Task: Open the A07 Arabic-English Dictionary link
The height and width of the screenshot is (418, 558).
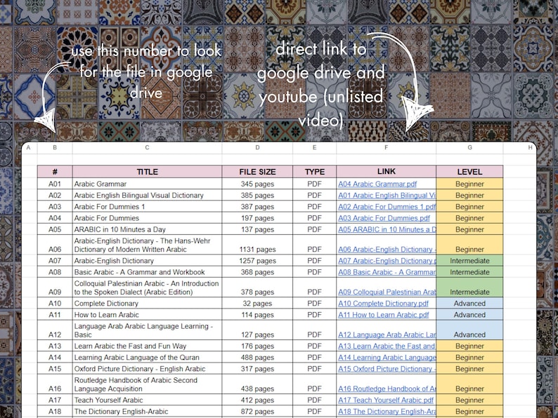Action: 387,261
